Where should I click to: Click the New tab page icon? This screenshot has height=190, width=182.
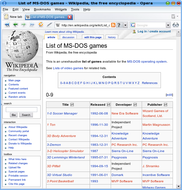(x=6, y=16)
